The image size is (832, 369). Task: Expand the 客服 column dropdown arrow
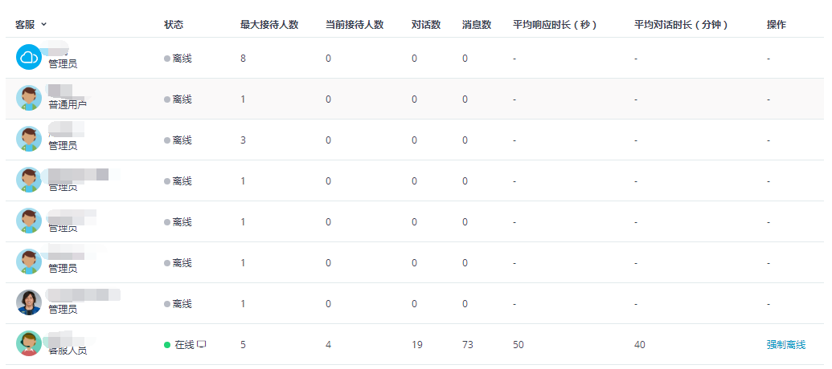click(x=43, y=24)
